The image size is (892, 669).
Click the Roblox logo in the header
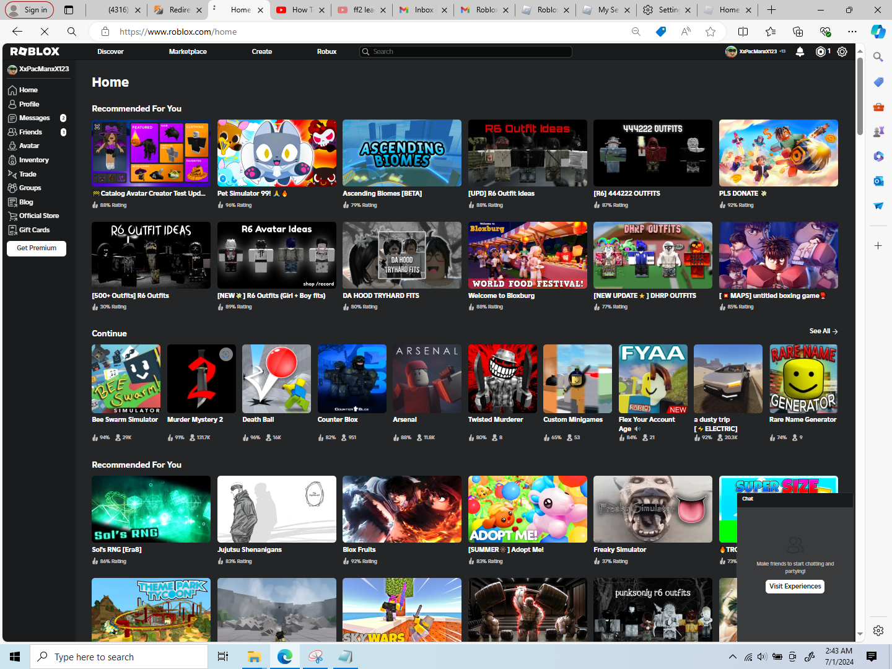(35, 51)
